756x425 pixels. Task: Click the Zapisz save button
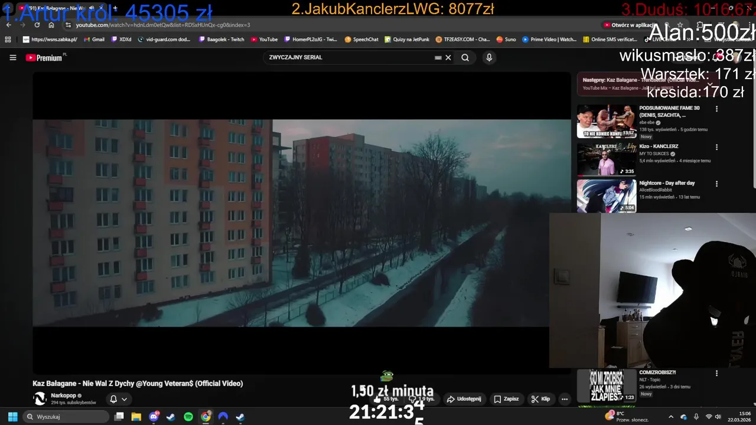pyautogui.click(x=506, y=399)
